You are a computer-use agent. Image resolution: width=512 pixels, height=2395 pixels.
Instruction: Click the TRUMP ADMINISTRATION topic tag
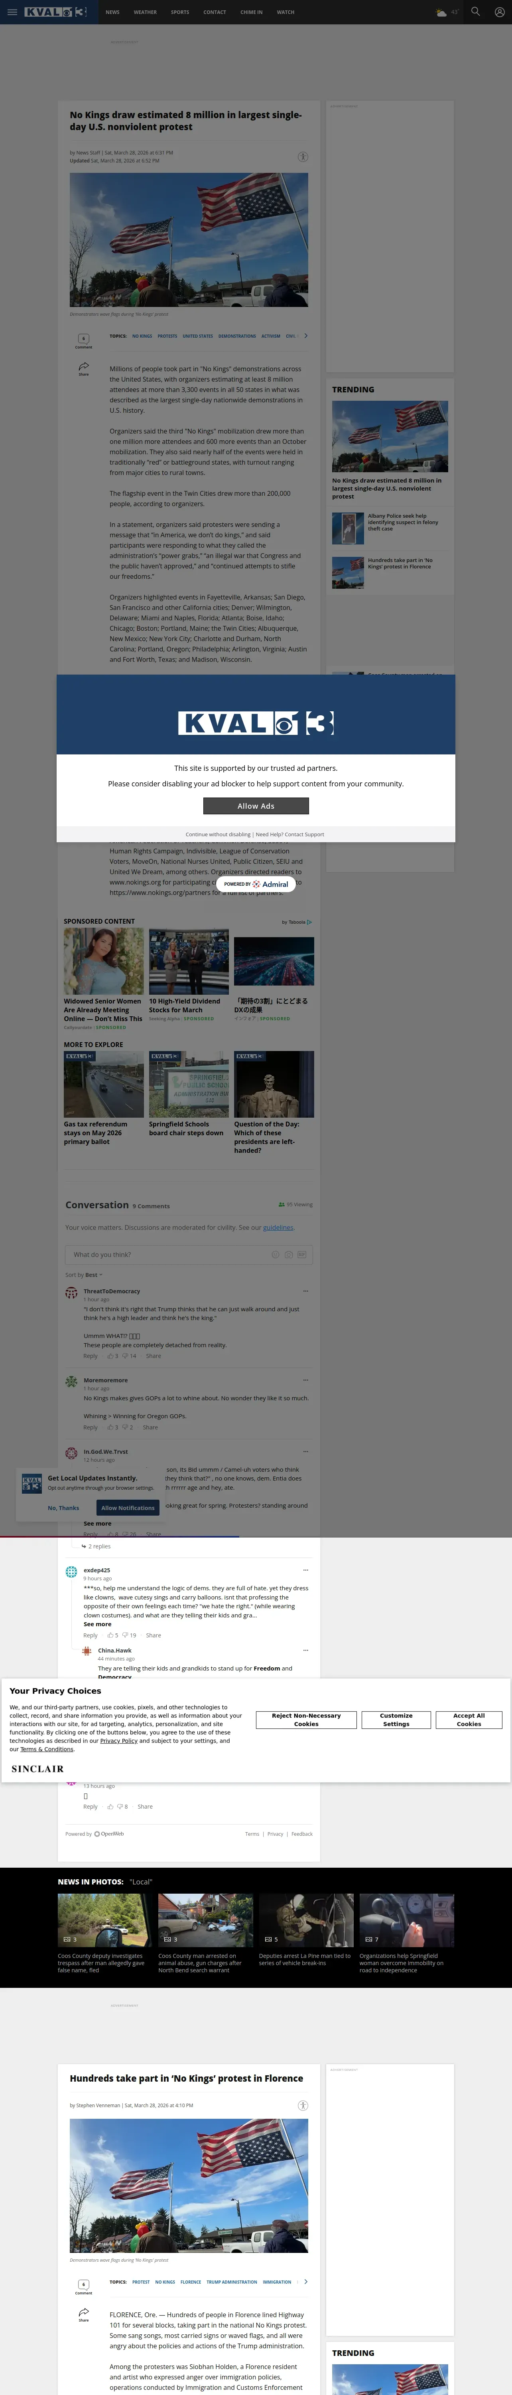click(x=232, y=2282)
